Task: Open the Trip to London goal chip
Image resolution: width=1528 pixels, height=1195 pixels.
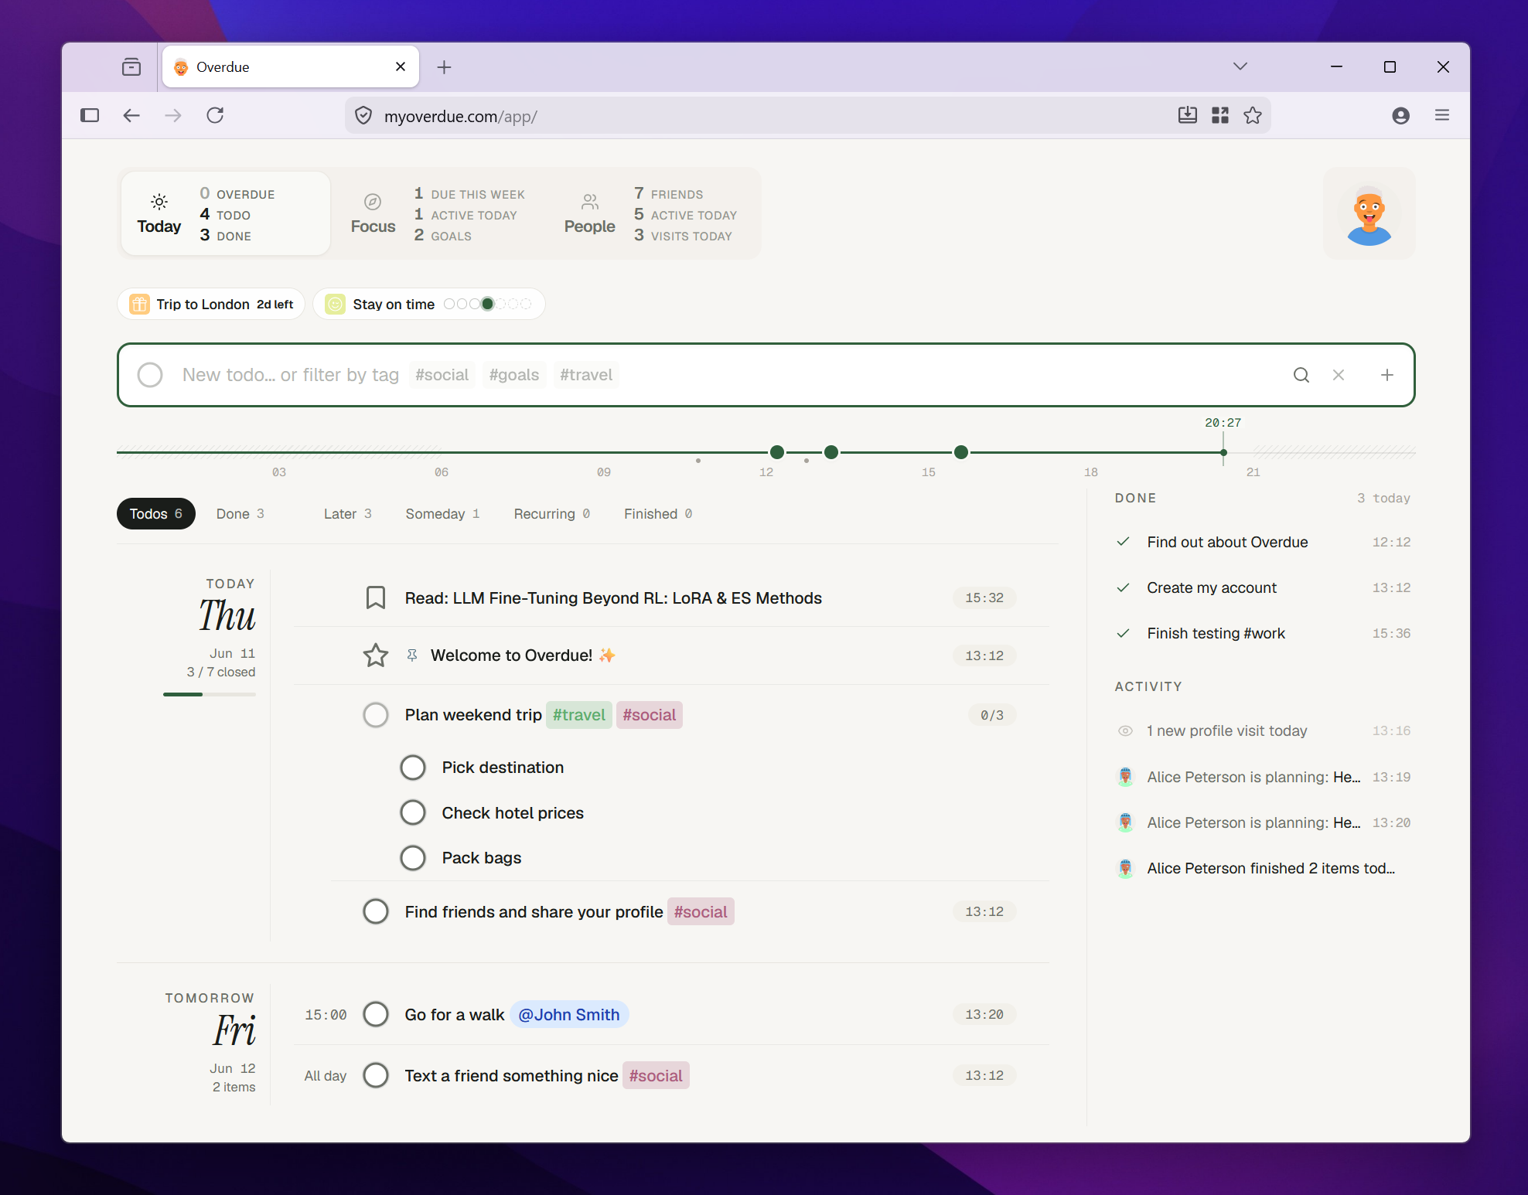Action: (211, 304)
